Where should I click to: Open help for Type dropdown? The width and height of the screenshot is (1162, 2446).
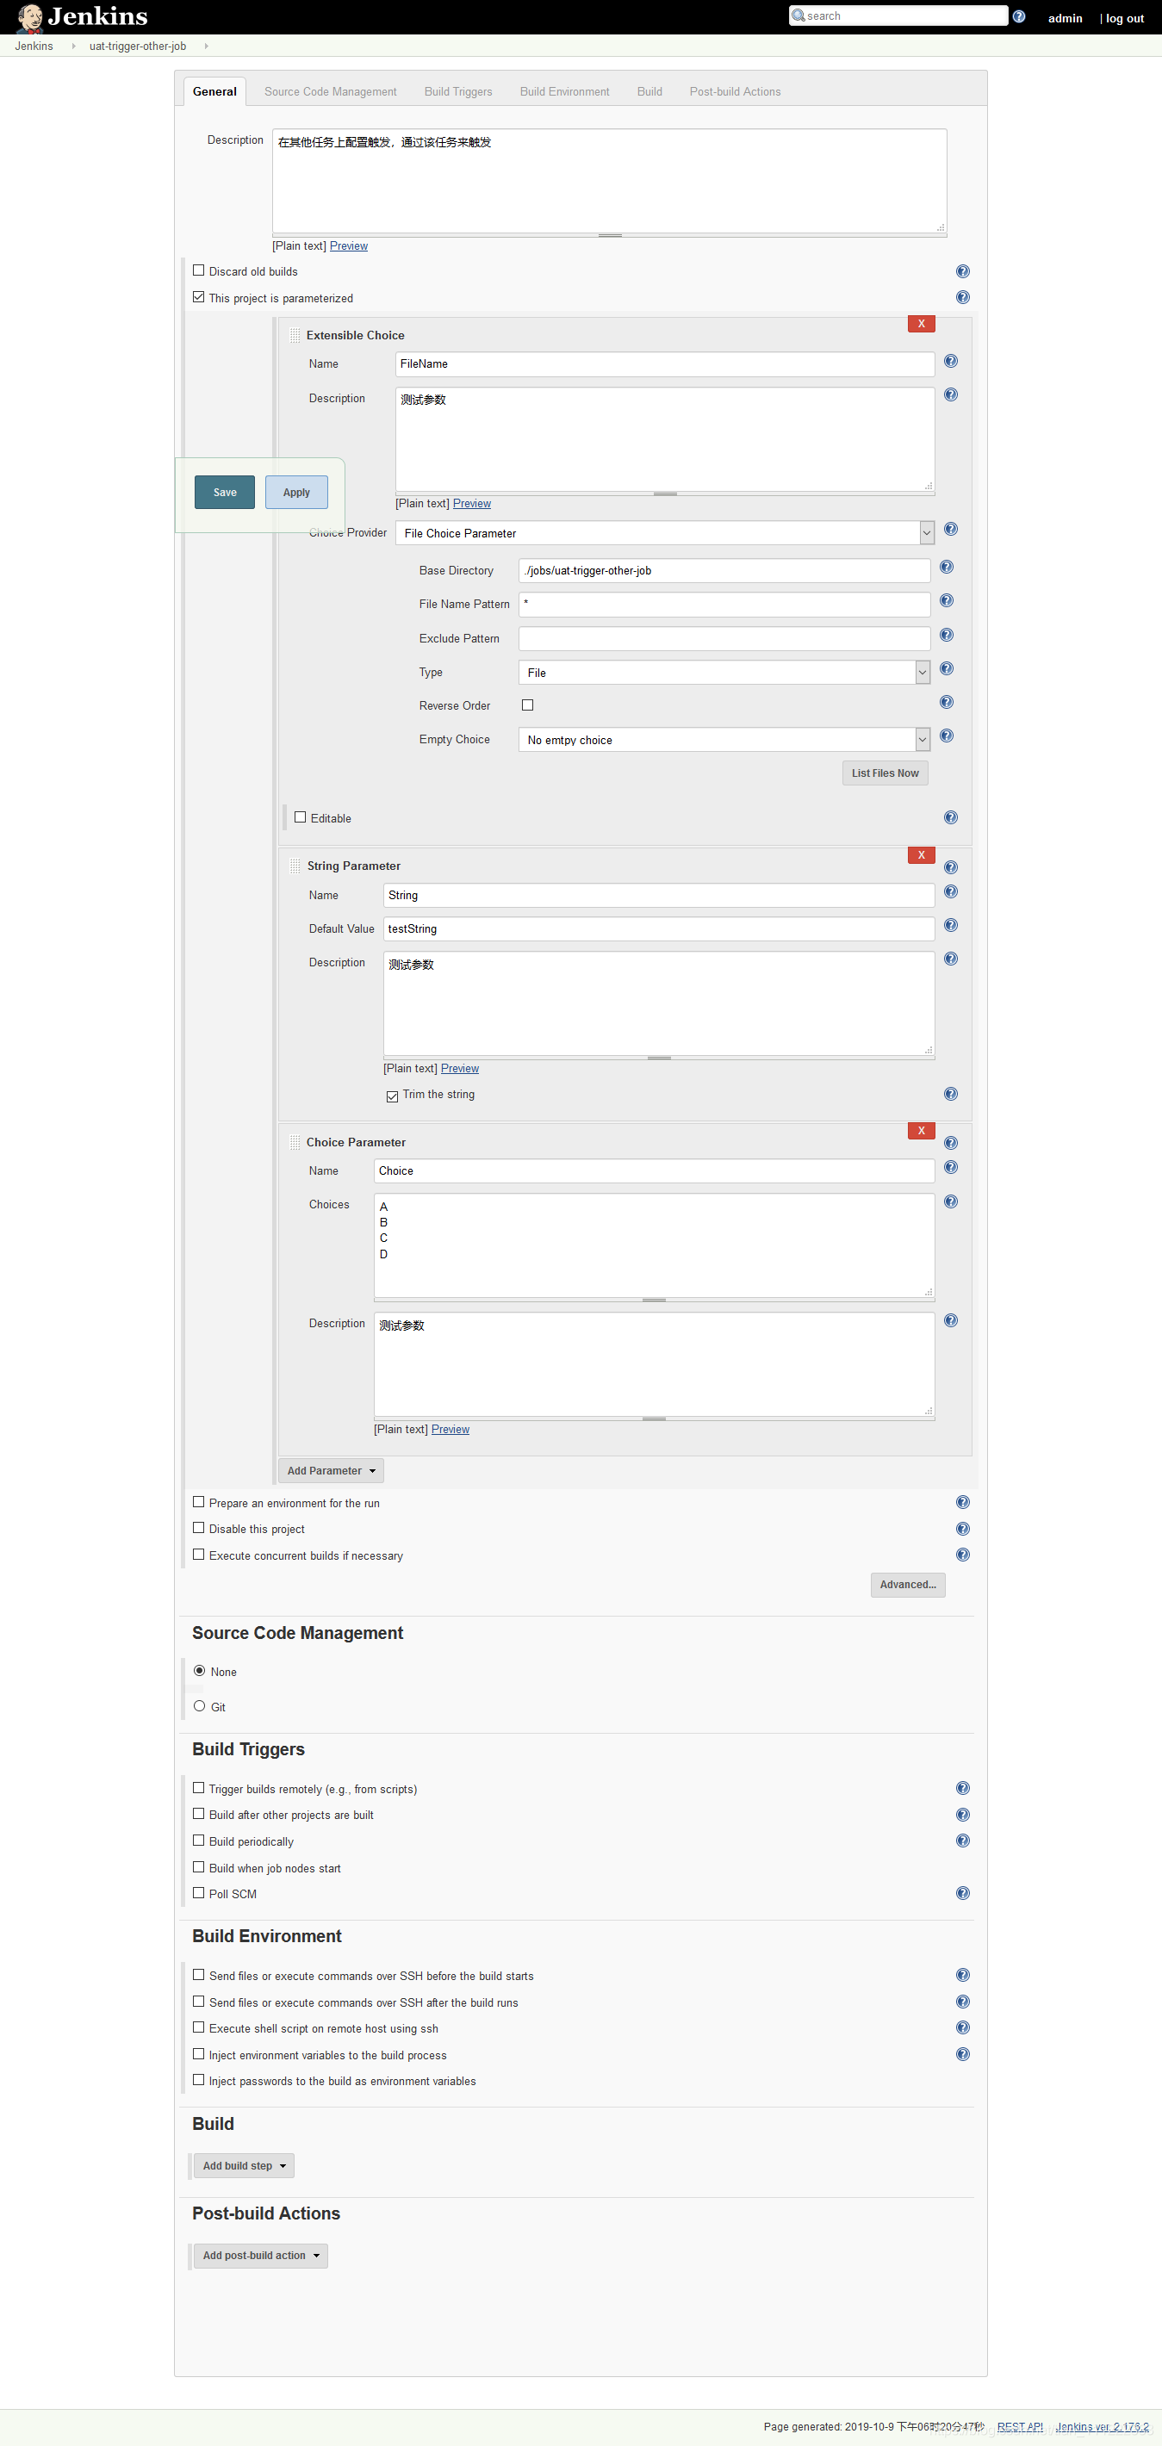(947, 669)
